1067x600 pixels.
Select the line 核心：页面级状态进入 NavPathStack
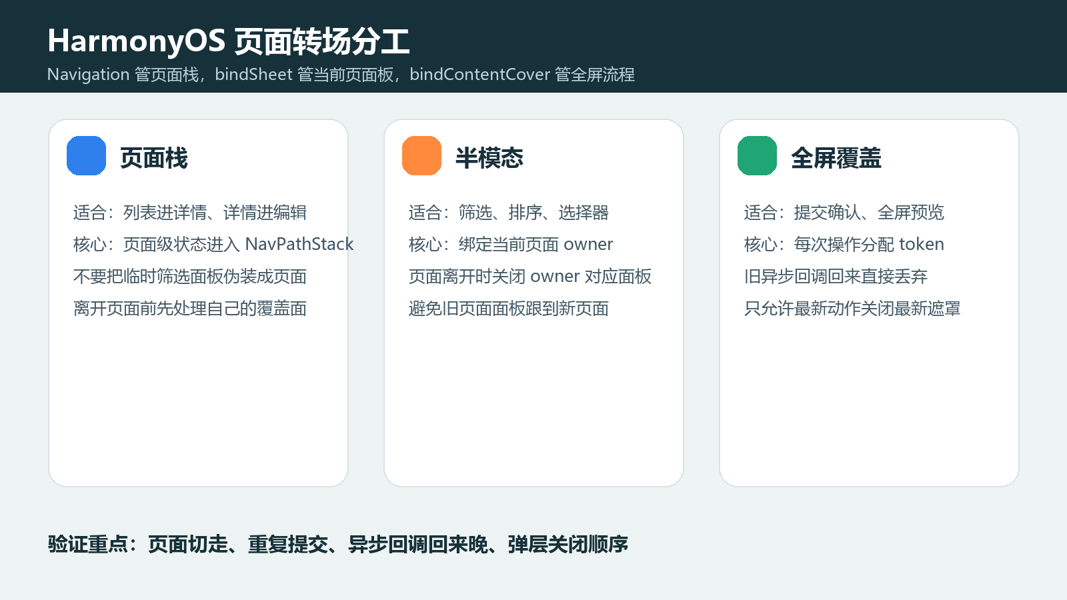pos(213,245)
